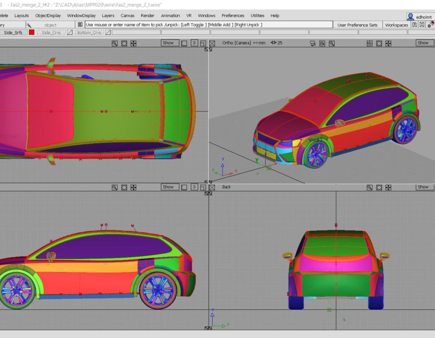Click the 'mm' units label in Ortho header
Screen dimensions: 435x338
pos(262,43)
